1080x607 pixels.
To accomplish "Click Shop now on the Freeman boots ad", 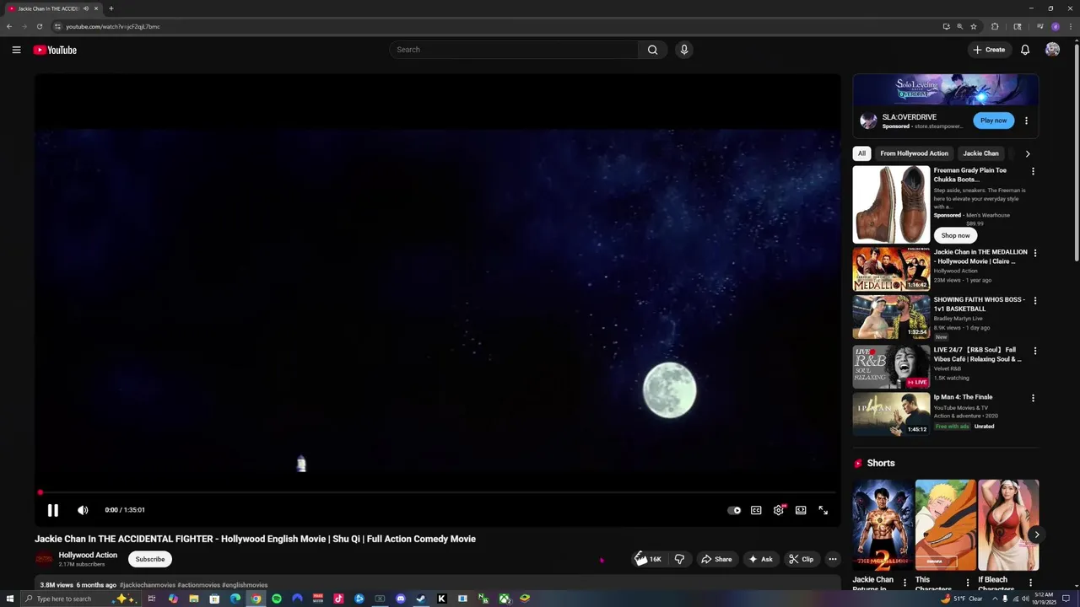I will tap(955, 235).
